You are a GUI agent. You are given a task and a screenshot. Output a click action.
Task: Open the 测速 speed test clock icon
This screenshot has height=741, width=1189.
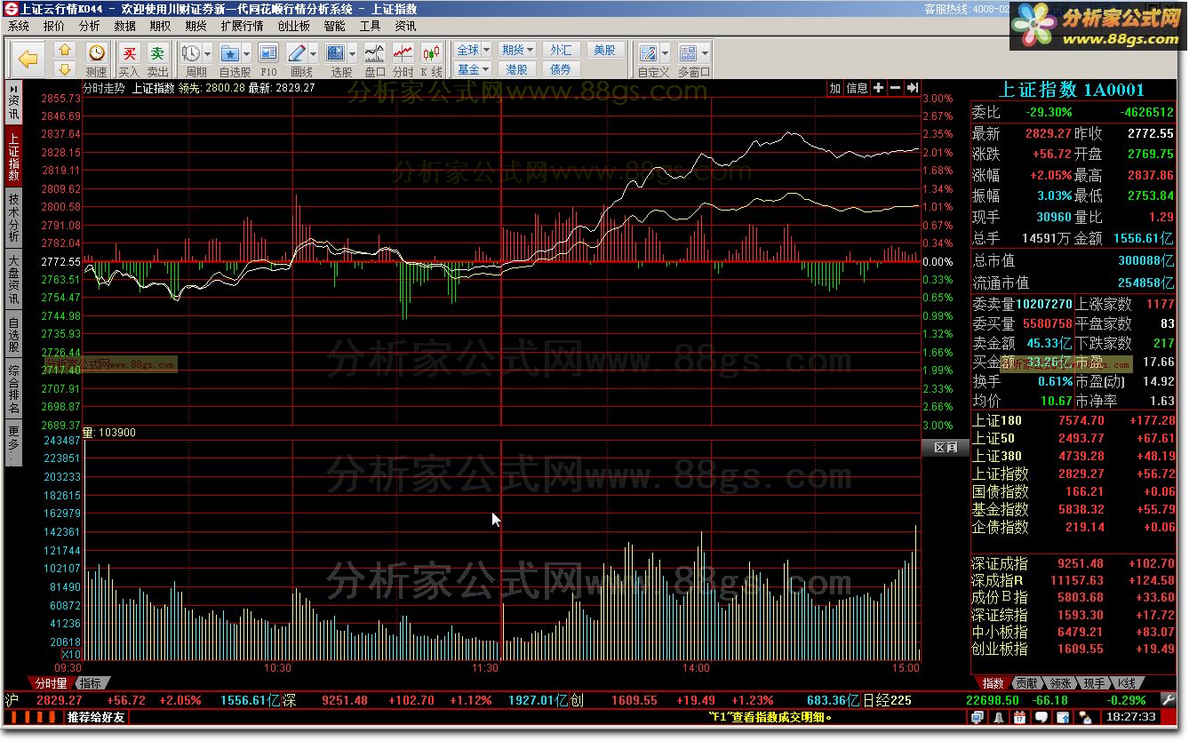tap(96, 52)
